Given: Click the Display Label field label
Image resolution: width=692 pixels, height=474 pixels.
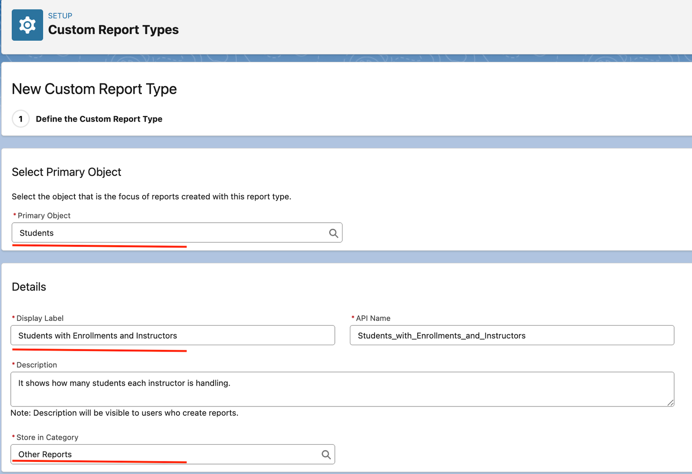Looking at the screenshot, I should tap(40, 318).
